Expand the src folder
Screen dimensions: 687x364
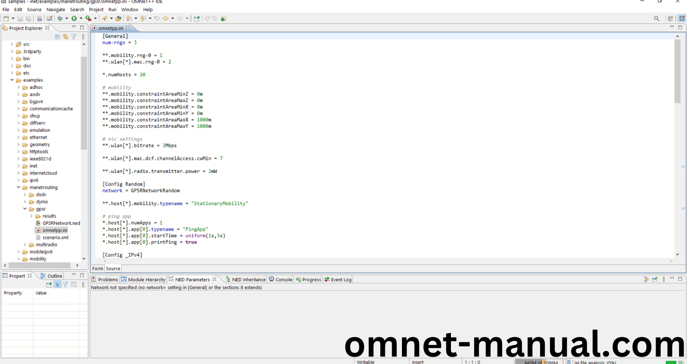[x=12, y=44]
